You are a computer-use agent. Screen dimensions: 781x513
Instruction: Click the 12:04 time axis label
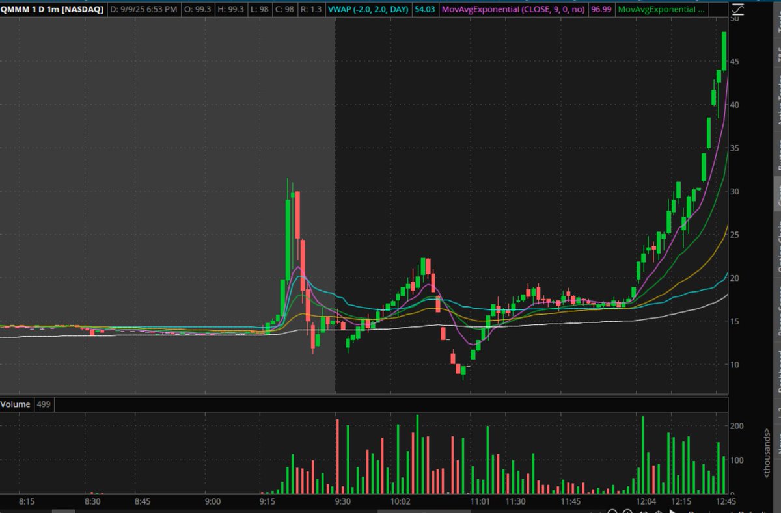tap(646, 501)
